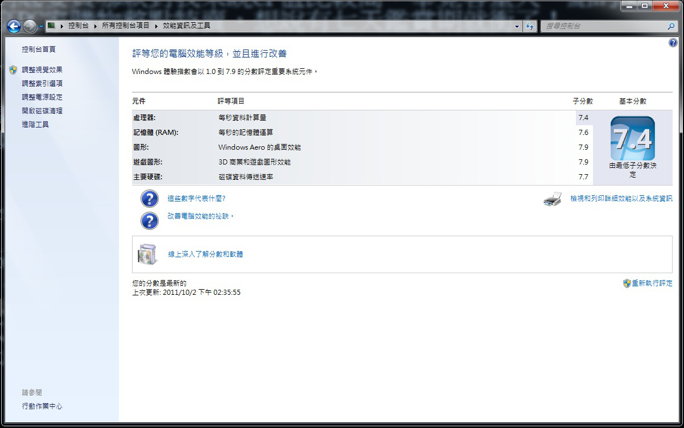This screenshot has height=428, width=684.
Task: Open 線上深入了解分數和軟體 link
Action: (205, 254)
